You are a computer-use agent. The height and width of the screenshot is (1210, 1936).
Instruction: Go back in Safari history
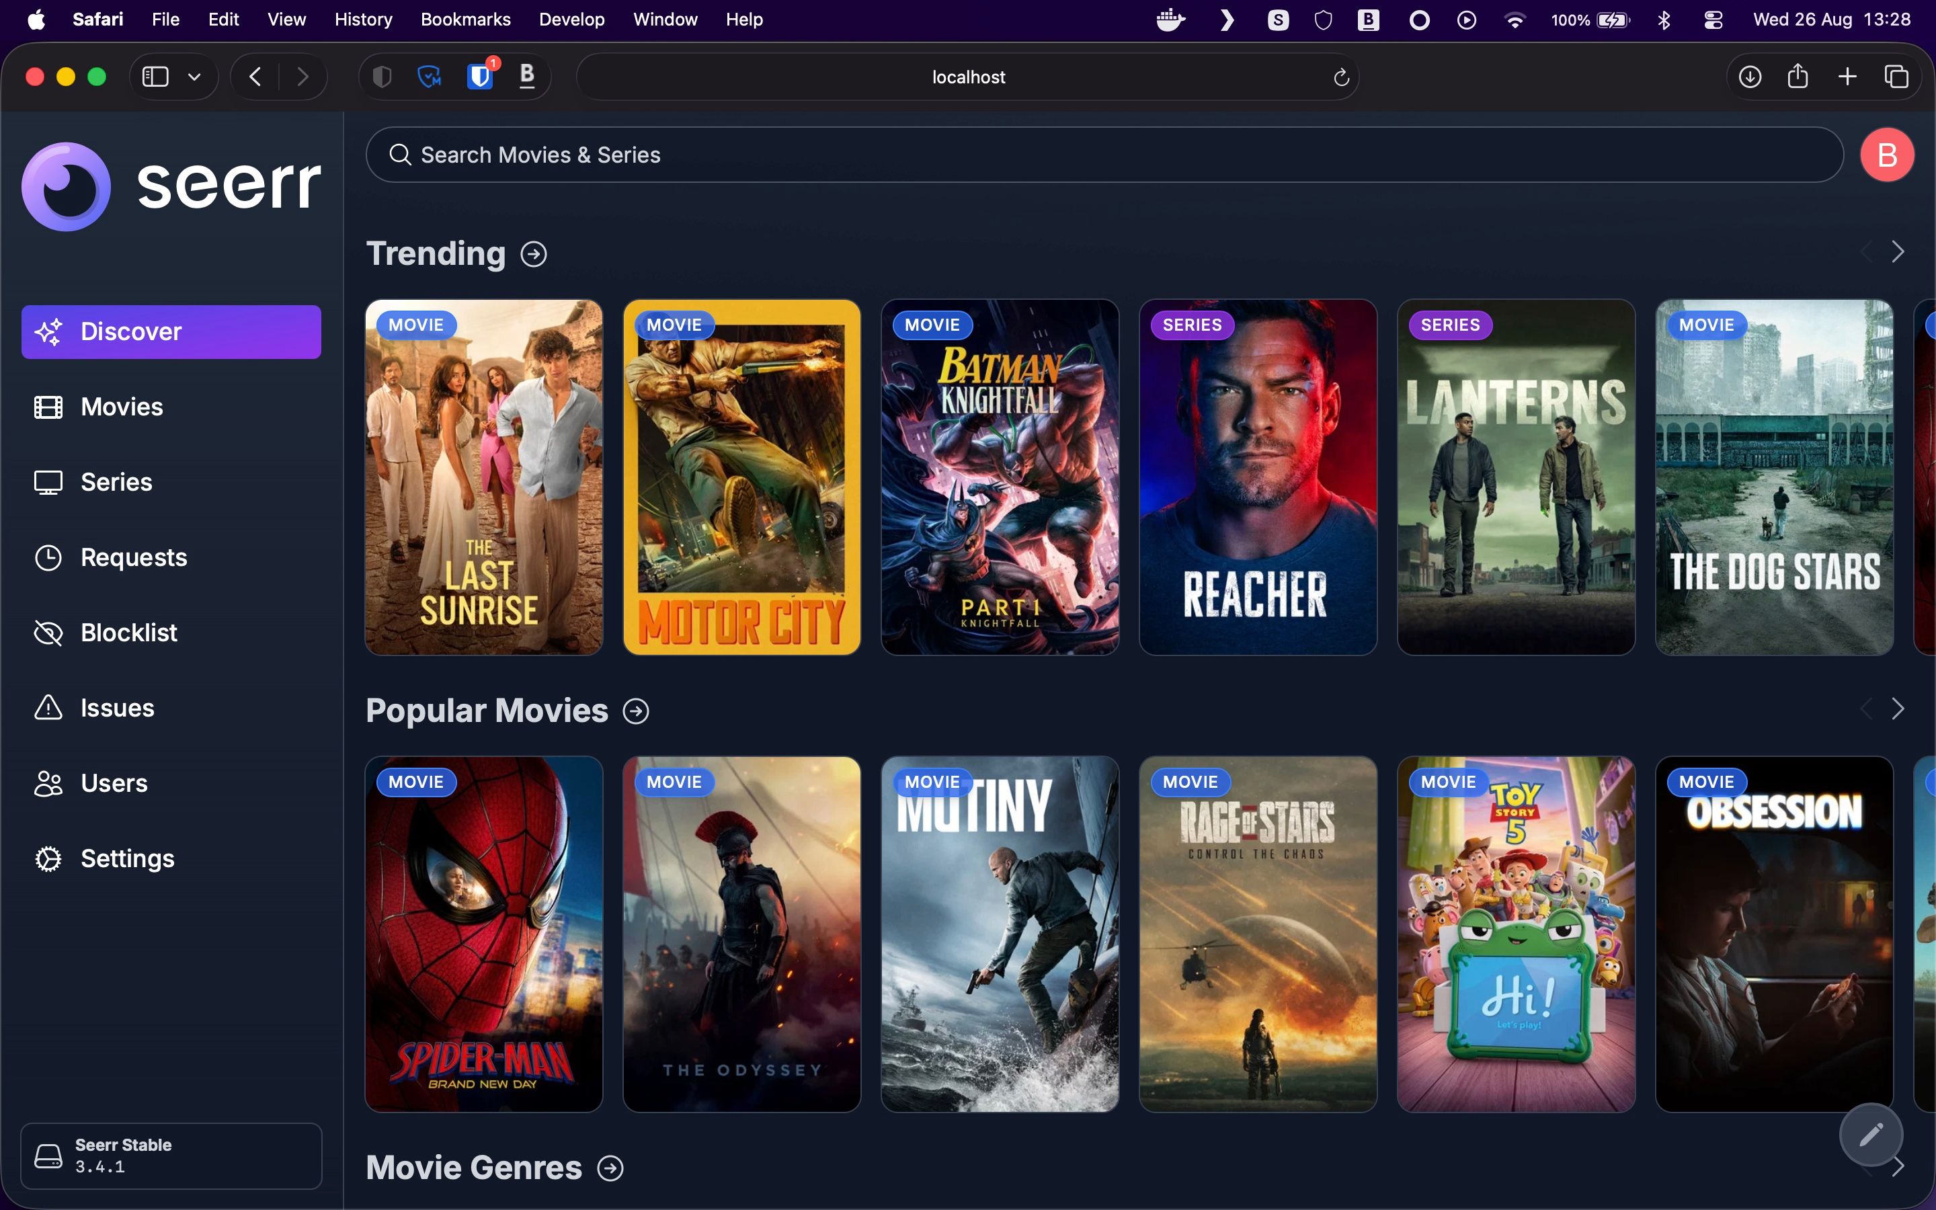coord(255,77)
